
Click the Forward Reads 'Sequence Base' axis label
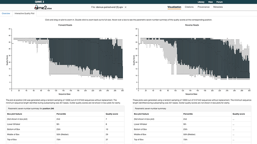click(64, 94)
